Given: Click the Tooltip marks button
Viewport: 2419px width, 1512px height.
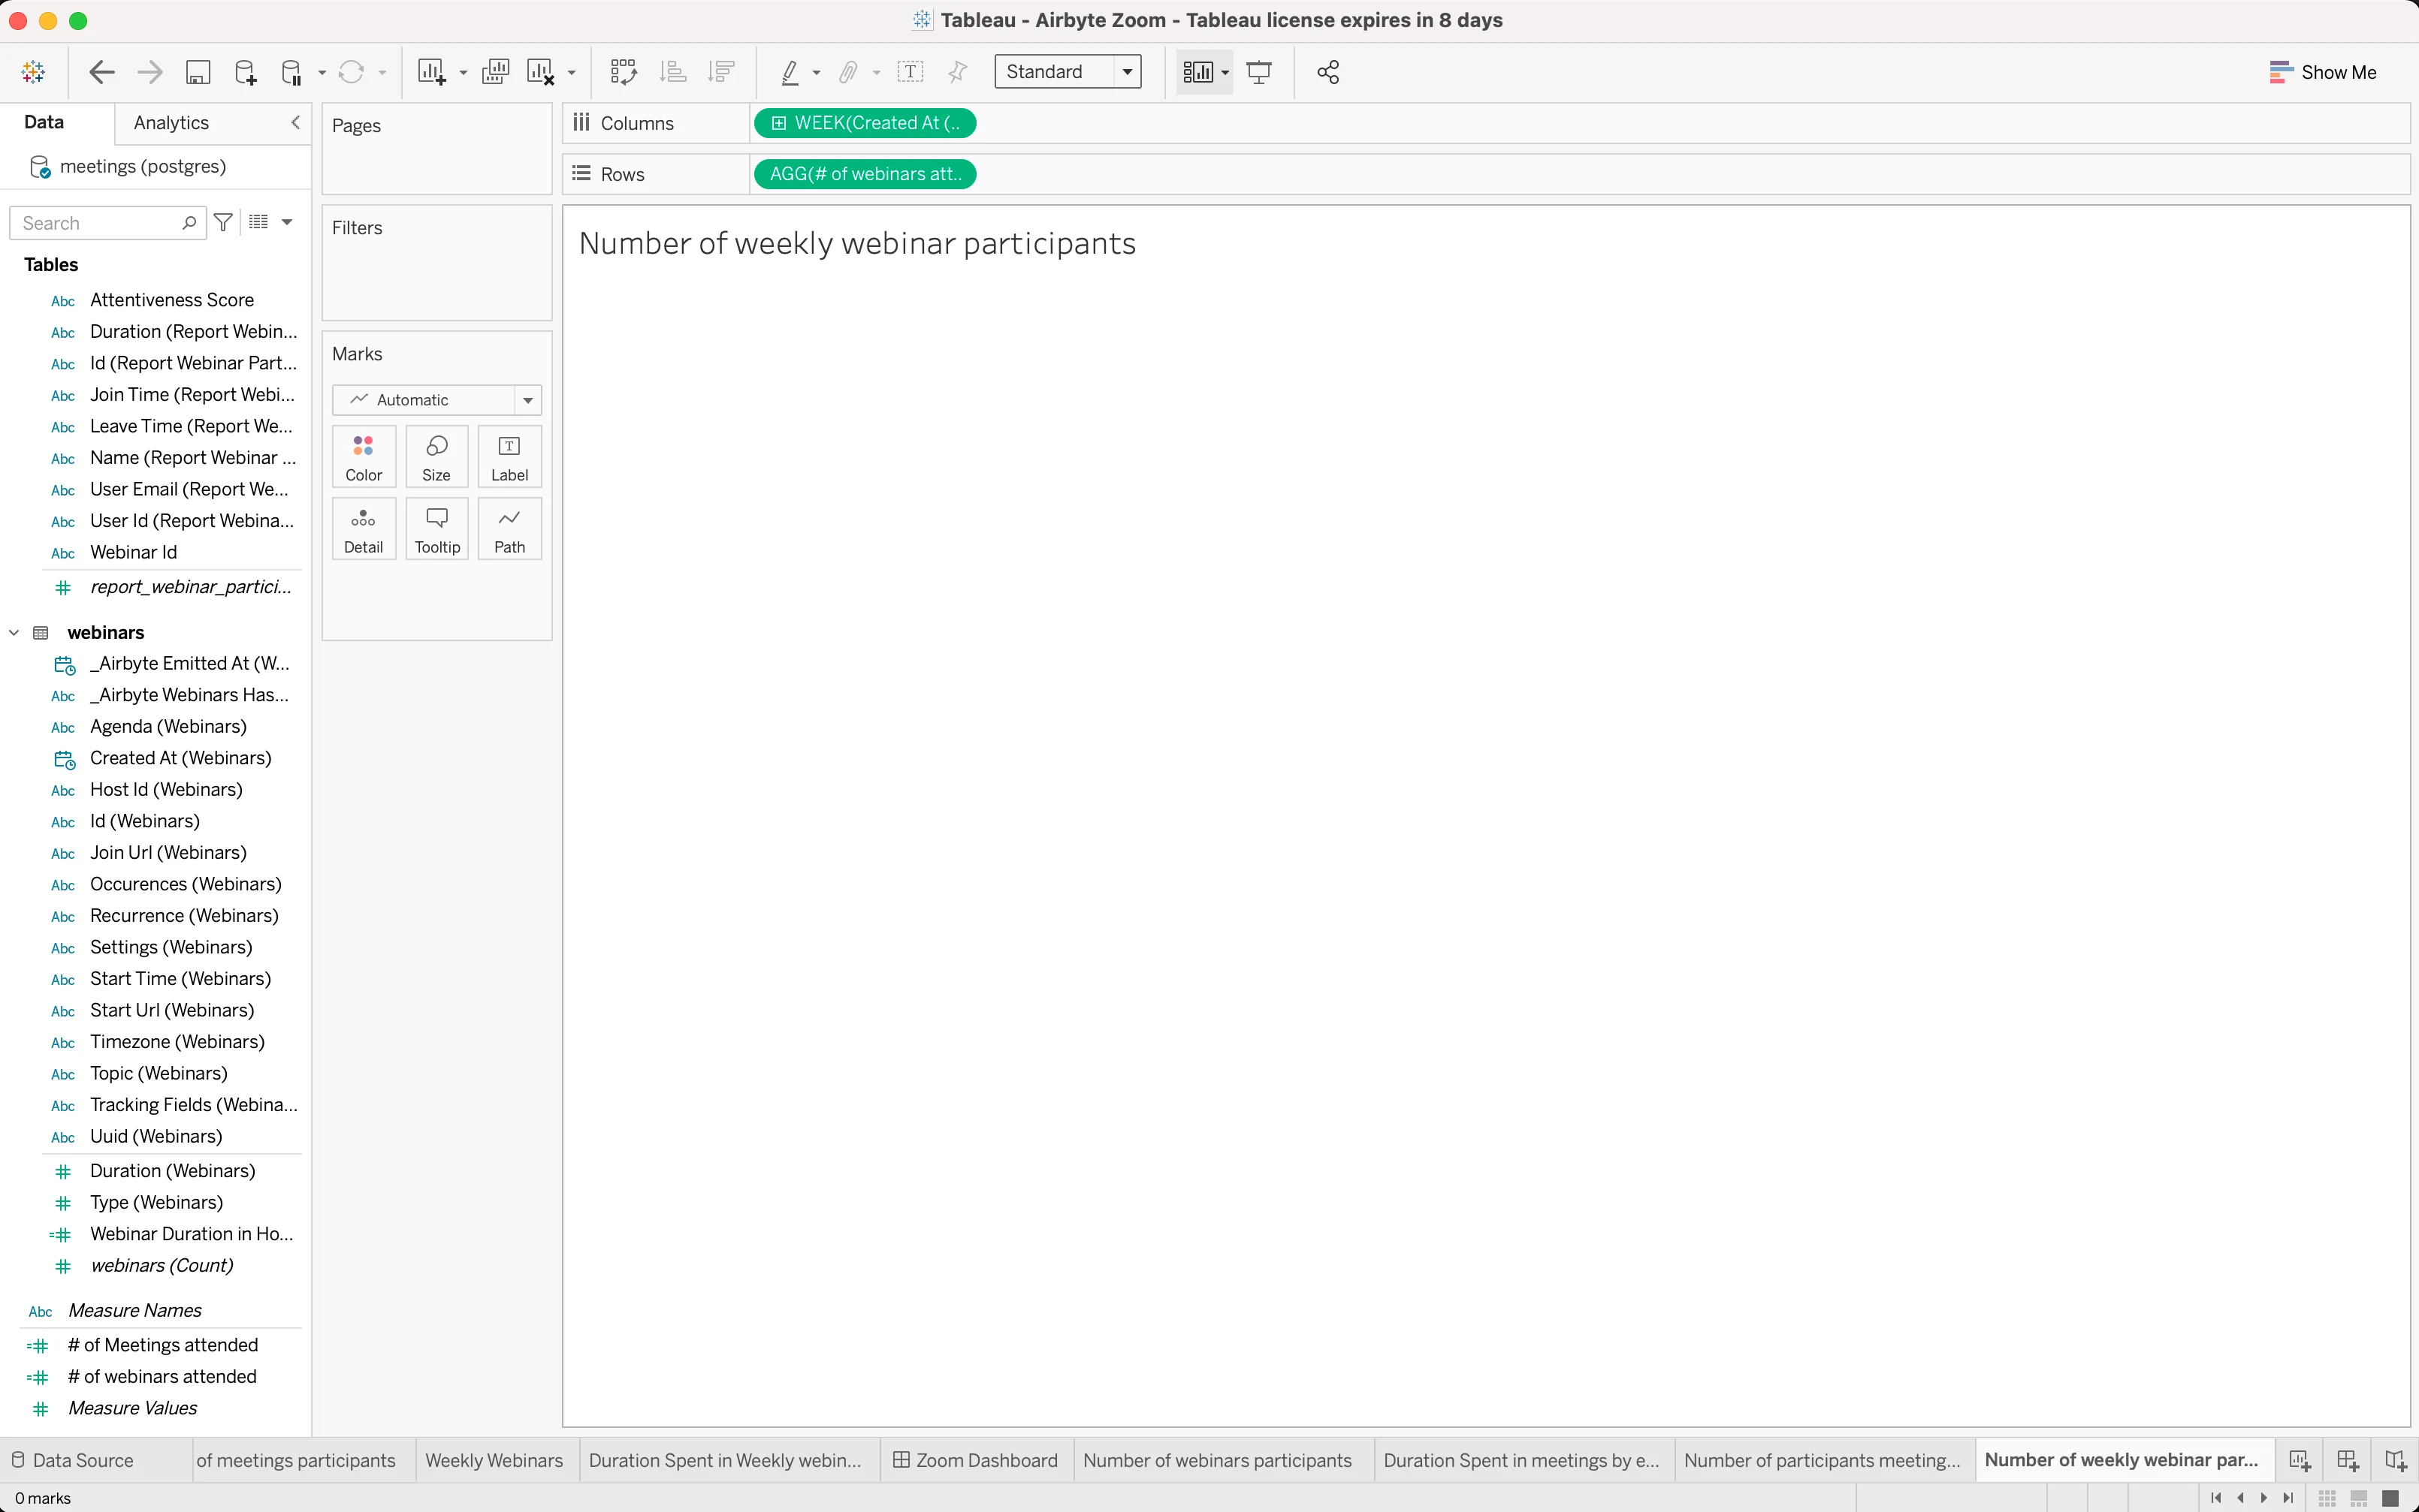Looking at the screenshot, I should pos(436,529).
